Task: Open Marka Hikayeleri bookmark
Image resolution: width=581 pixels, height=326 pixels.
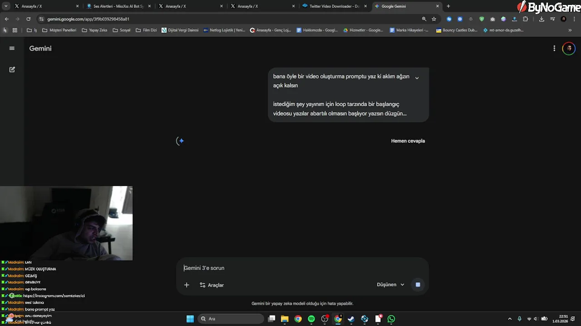Action: click(409, 30)
